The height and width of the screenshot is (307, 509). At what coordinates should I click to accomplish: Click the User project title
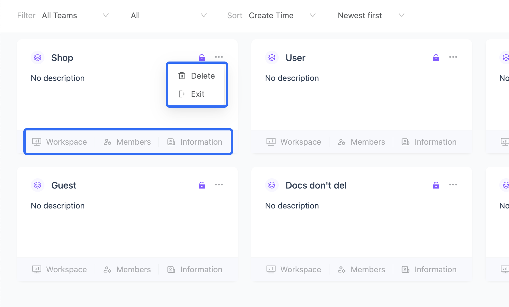point(296,58)
